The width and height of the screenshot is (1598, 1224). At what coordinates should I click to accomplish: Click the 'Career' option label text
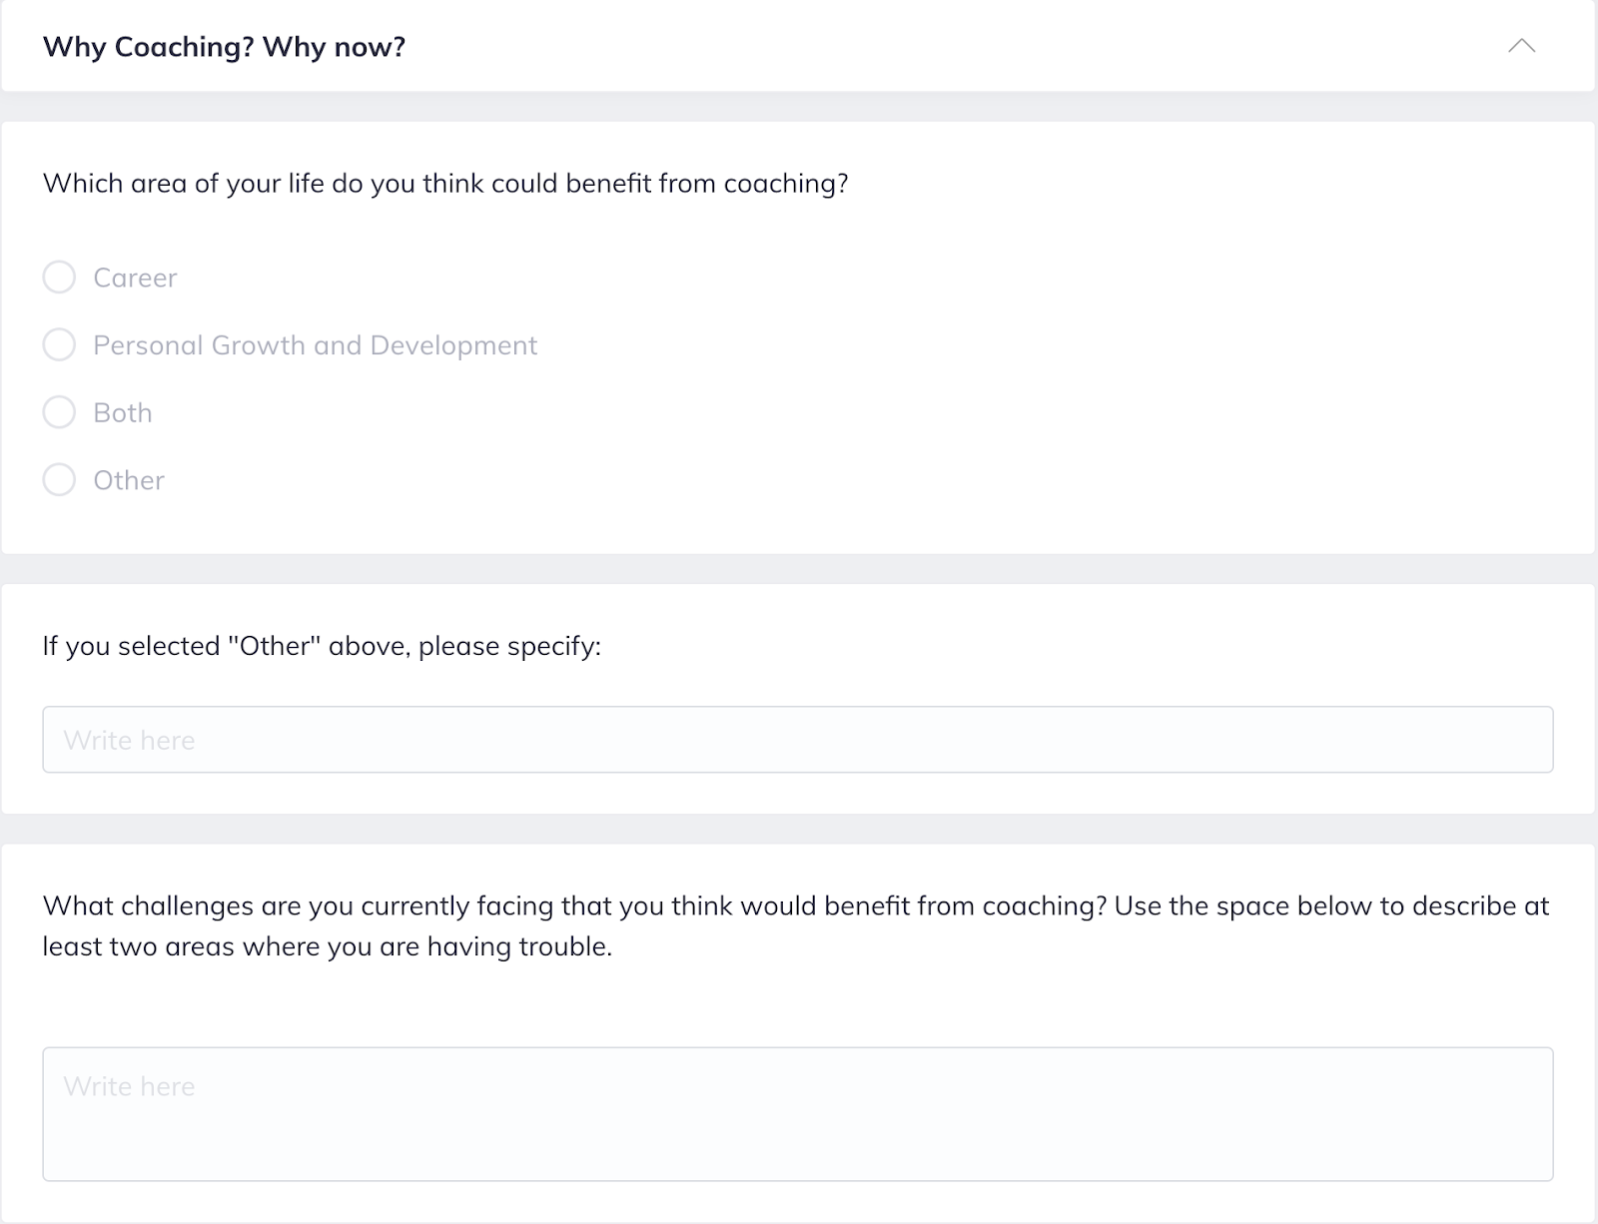pos(135,278)
